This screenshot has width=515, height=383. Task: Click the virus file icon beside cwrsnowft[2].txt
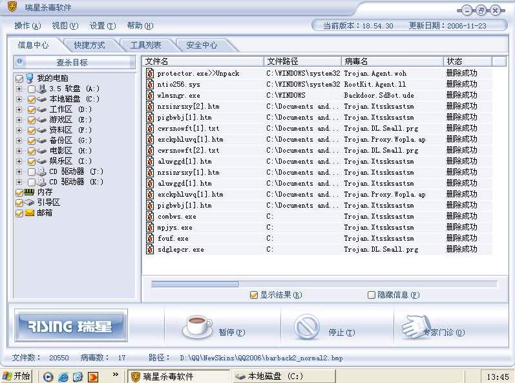150,150
